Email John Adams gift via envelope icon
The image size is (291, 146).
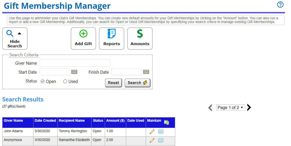tap(161, 131)
